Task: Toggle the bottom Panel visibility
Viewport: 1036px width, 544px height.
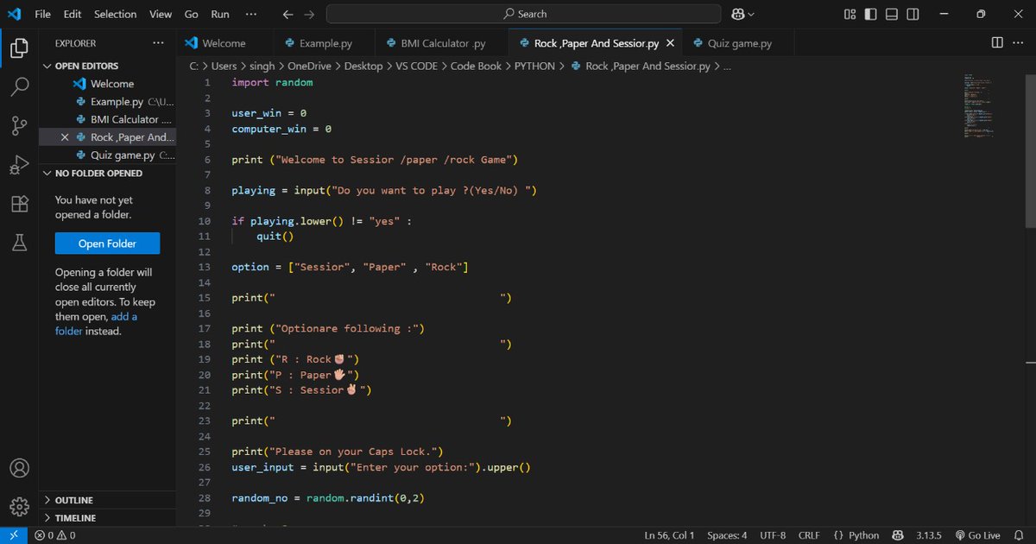Action: pyautogui.click(x=890, y=14)
